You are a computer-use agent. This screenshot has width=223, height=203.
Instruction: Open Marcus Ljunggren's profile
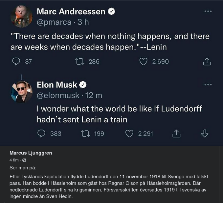[31, 153]
